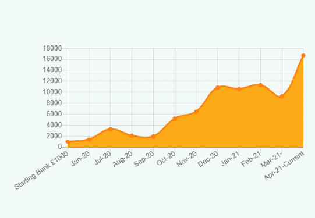This screenshot has width=315, height=218.
Task: Click the Jun-20 data point
Action: (89, 139)
